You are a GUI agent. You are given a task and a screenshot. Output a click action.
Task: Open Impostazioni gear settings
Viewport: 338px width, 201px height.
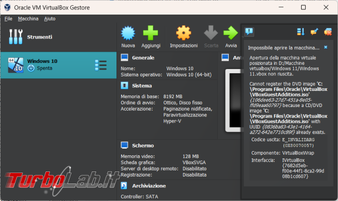184,33
